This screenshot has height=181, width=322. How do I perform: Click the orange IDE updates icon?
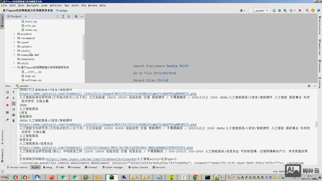pyautogui.click(x=313, y=10)
